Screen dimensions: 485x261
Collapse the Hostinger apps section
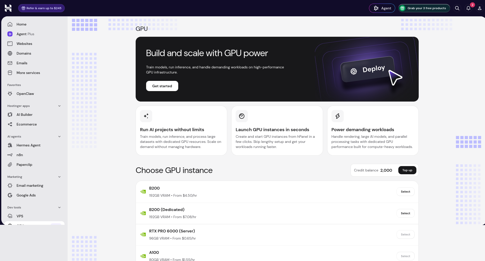point(59,106)
